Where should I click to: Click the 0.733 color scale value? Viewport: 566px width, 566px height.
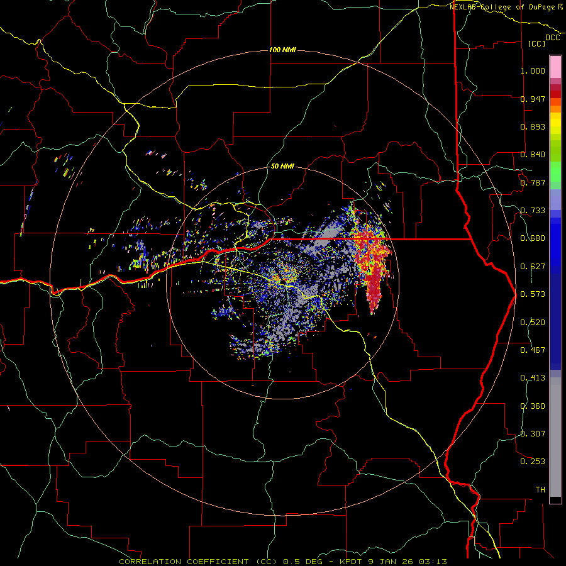click(x=533, y=211)
